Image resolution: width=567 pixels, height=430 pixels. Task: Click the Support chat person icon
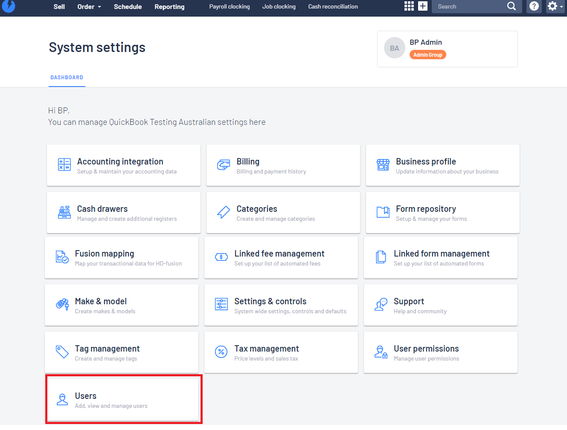tap(381, 304)
